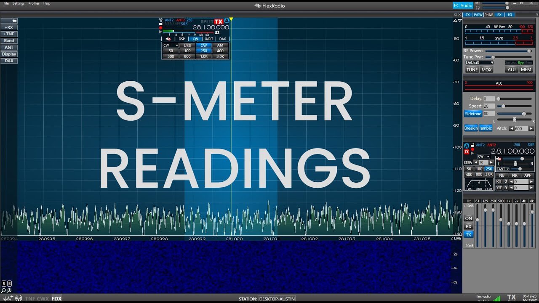Toggle the NB noise blanker in the right panel

pos(502,175)
